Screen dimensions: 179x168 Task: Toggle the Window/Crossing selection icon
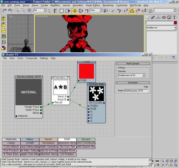tap(68, 11)
